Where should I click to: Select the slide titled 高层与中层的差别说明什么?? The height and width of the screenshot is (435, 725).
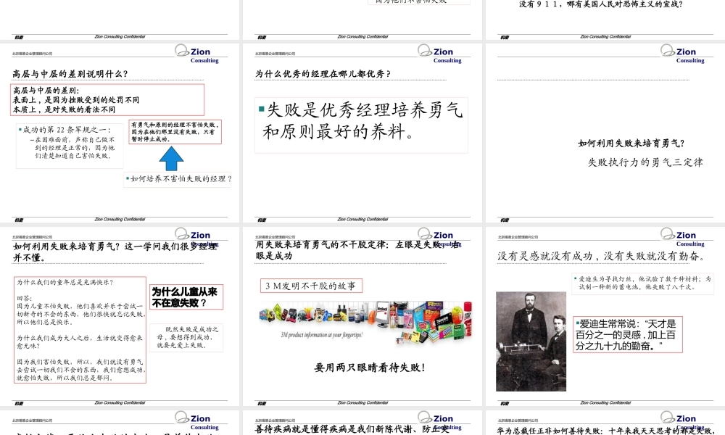coord(120,133)
